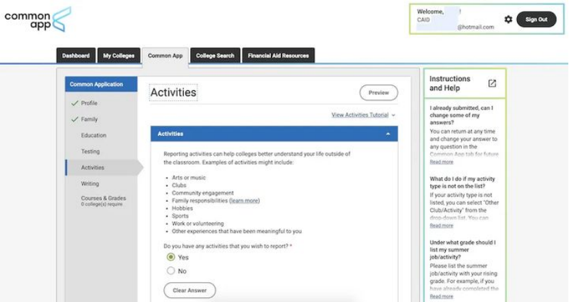
Task: Open Instructions and Help in new window
Action: coord(492,83)
